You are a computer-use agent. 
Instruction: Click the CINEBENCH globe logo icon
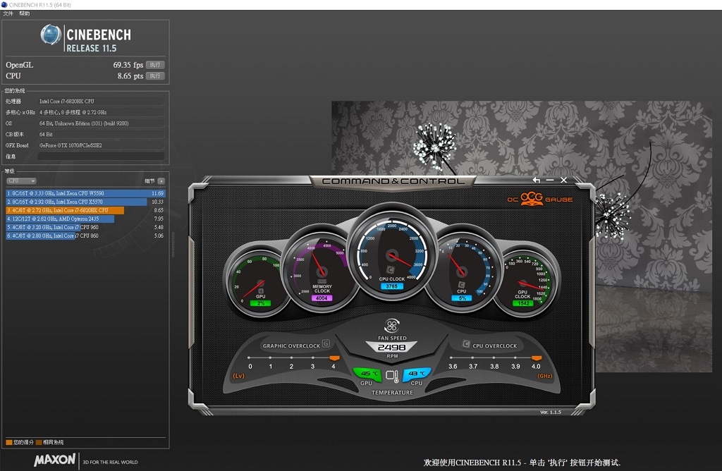click(51, 35)
